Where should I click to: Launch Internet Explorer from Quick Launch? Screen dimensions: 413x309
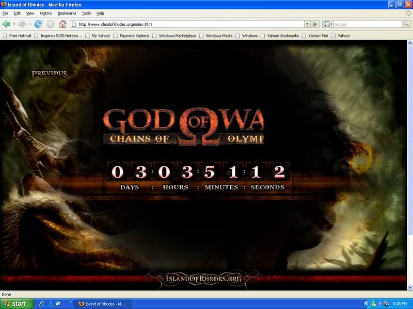click(42, 304)
